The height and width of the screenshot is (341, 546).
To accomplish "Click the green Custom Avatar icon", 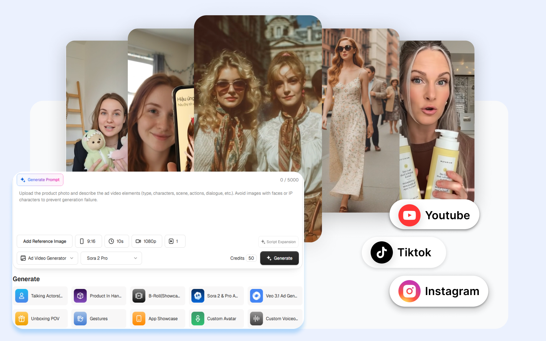I will pyautogui.click(x=198, y=319).
